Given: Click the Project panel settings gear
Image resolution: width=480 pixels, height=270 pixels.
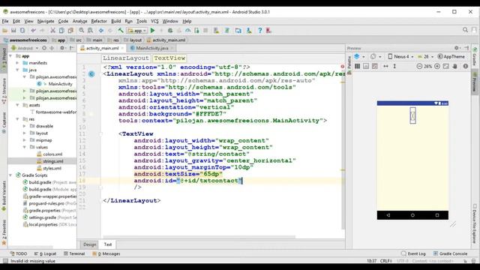Looking at the screenshot, I should point(62,48).
